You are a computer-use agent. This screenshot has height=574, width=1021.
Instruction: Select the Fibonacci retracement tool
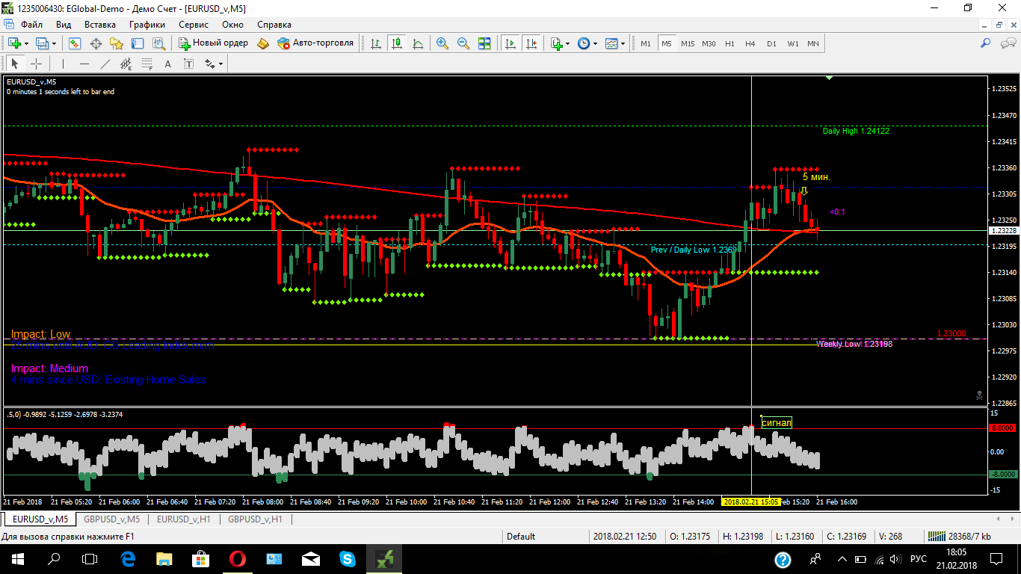146,64
